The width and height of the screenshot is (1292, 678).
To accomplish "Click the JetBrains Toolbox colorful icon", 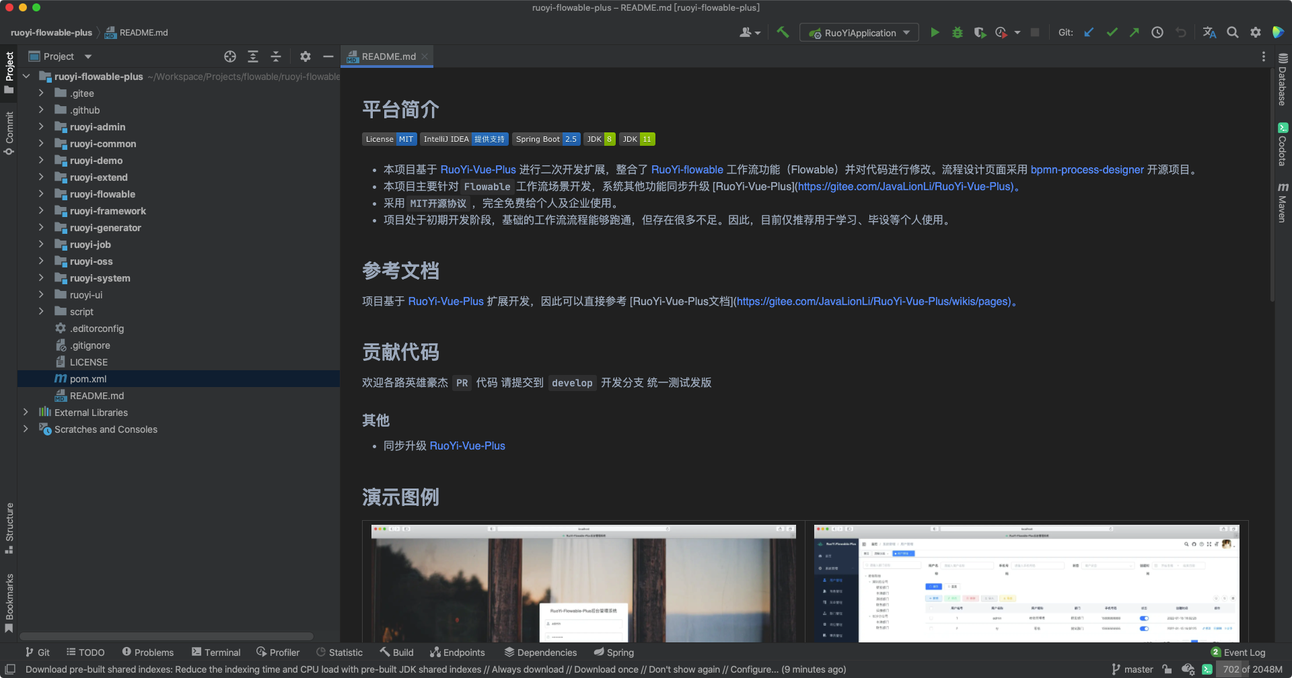I will (1277, 32).
